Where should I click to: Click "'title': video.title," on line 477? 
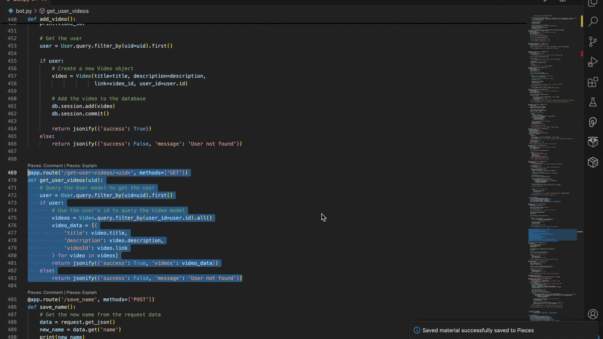95,233
